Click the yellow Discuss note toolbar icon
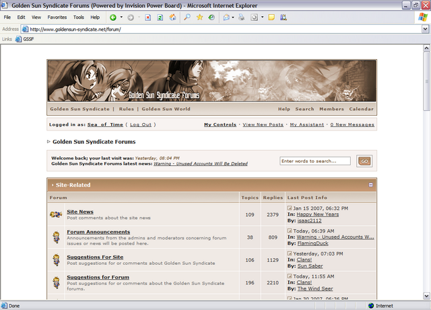Image resolution: width=431 pixels, height=310 pixels. pyautogui.click(x=271, y=17)
